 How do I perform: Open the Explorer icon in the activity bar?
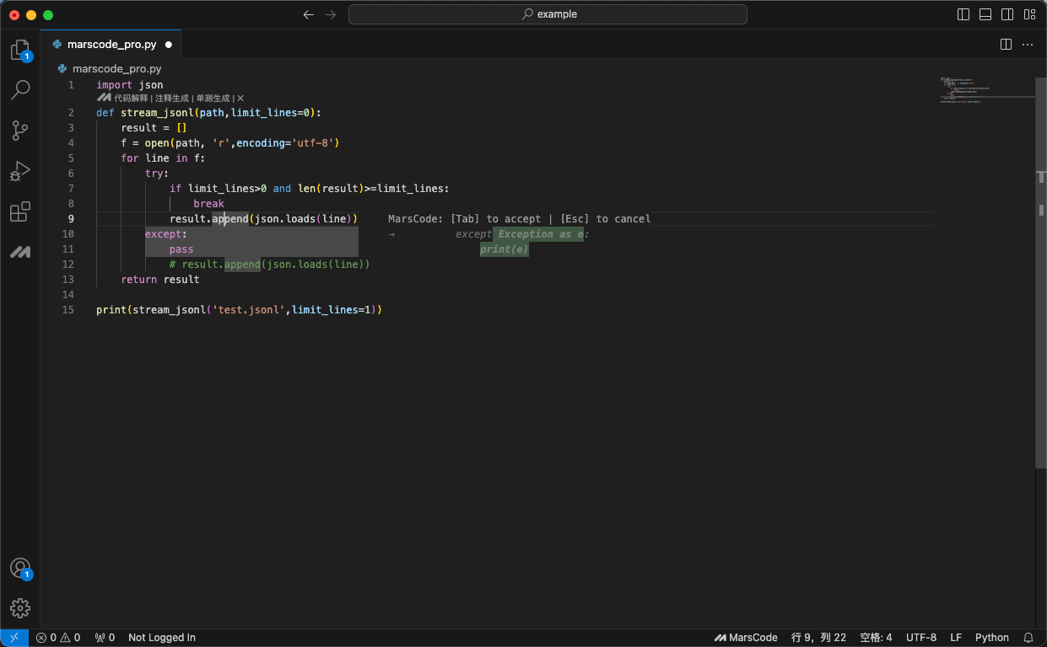pos(20,50)
